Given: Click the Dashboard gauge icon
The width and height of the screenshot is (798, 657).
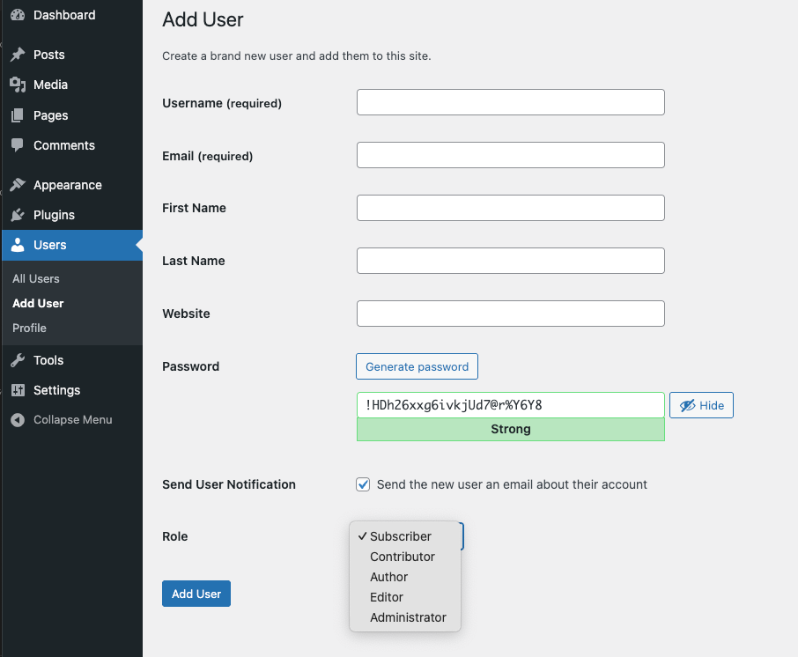Looking at the screenshot, I should tap(18, 15).
